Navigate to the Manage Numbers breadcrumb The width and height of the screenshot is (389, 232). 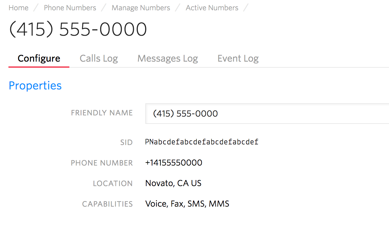click(141, 8)
